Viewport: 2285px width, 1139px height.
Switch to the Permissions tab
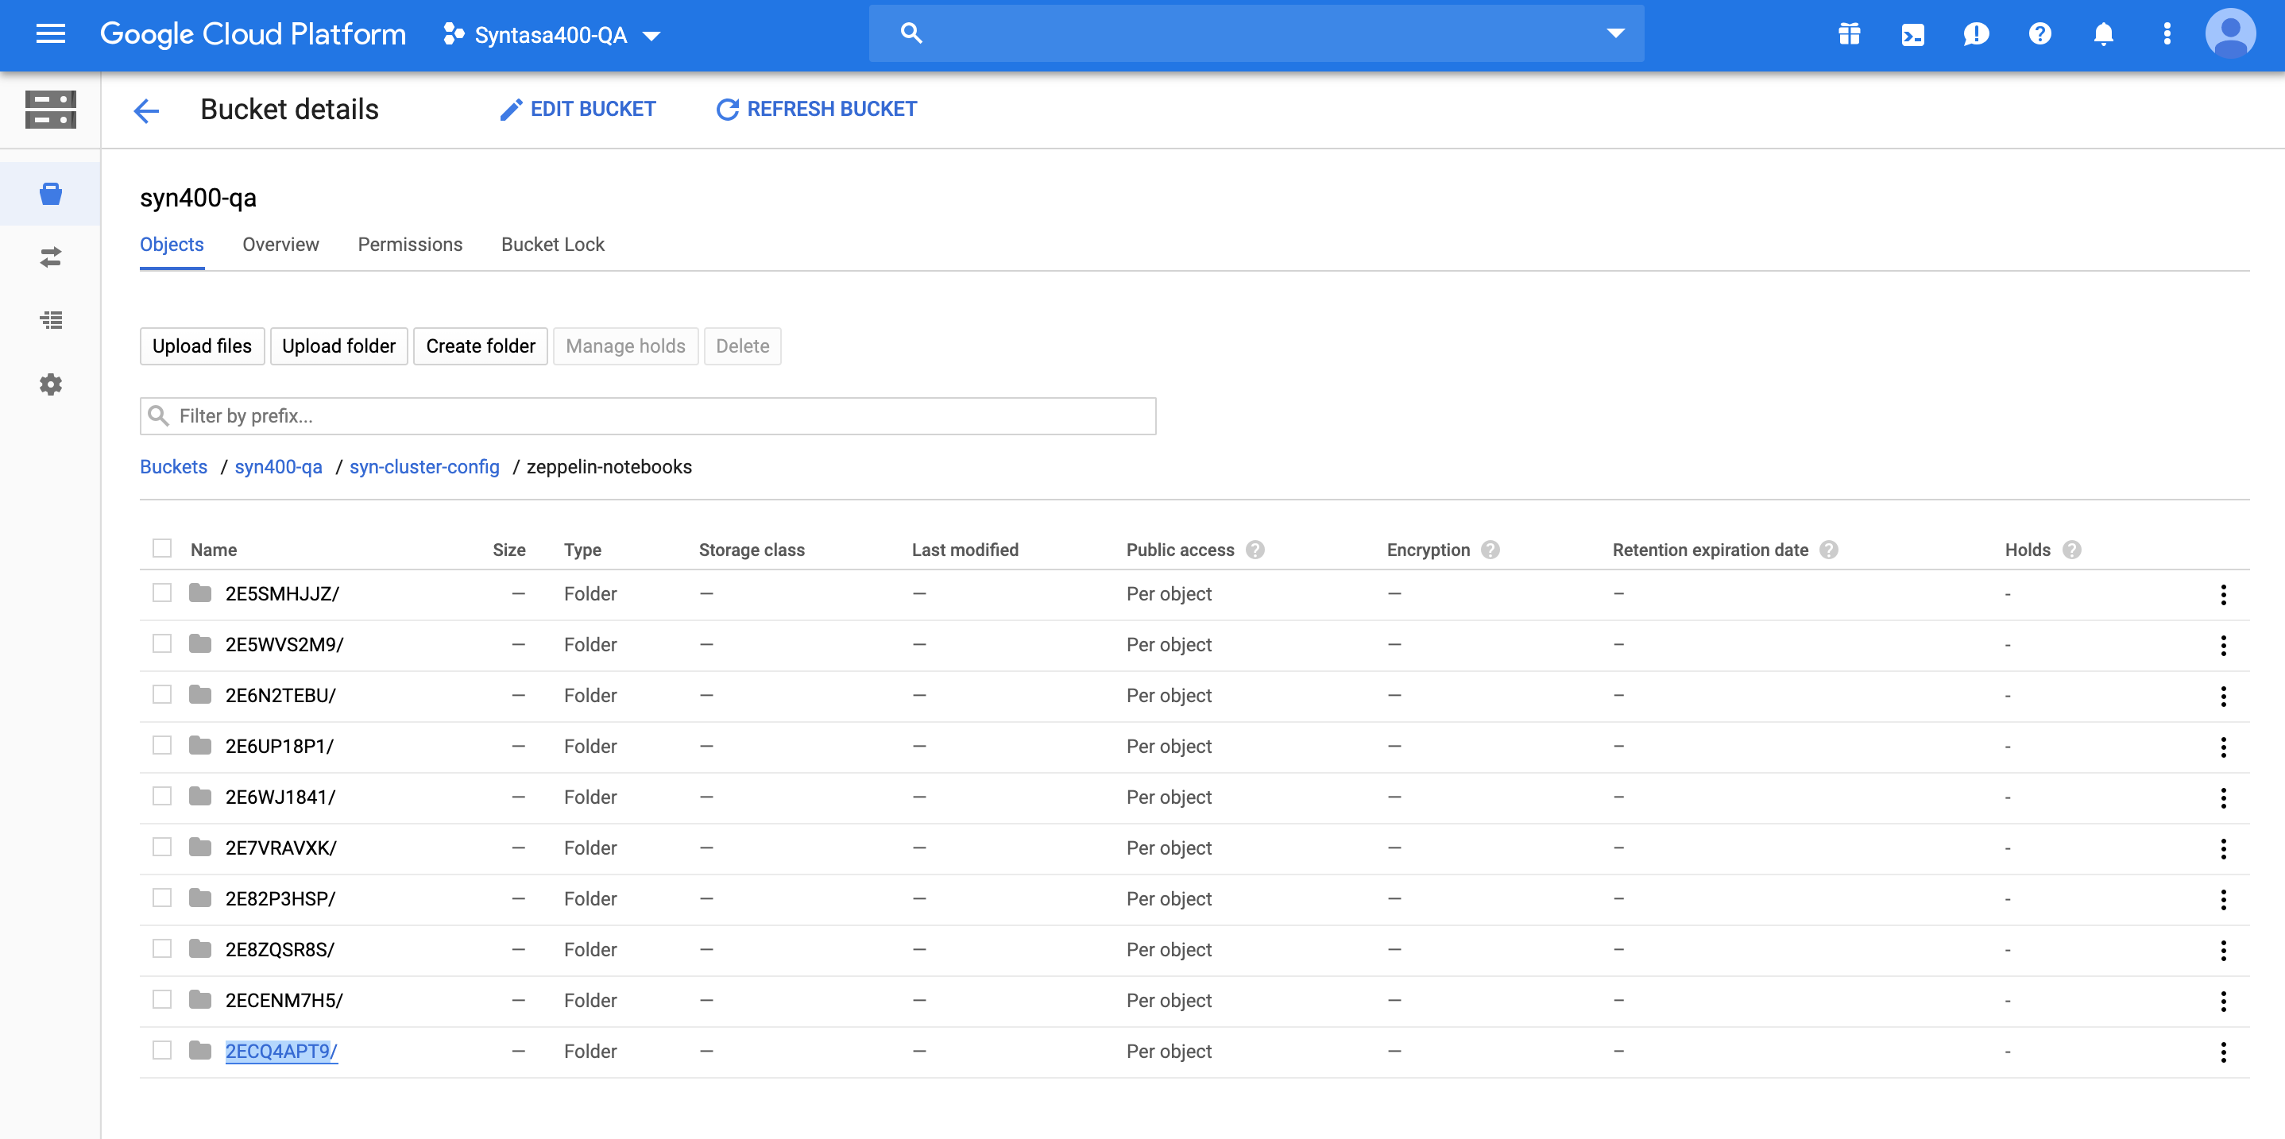click(x=410, y=245)
